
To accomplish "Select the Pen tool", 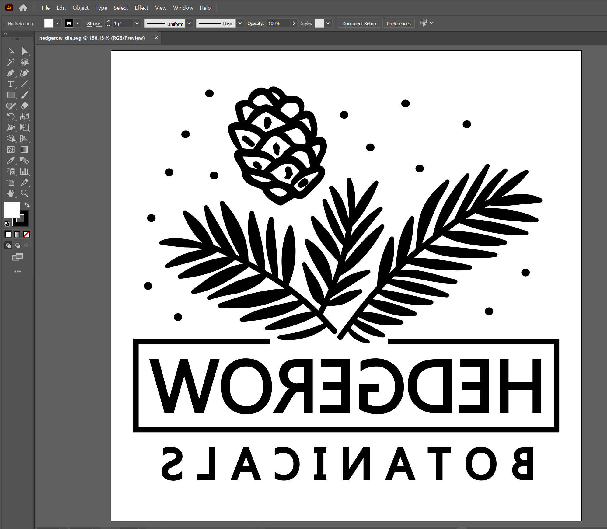I will tap(11, 73).
